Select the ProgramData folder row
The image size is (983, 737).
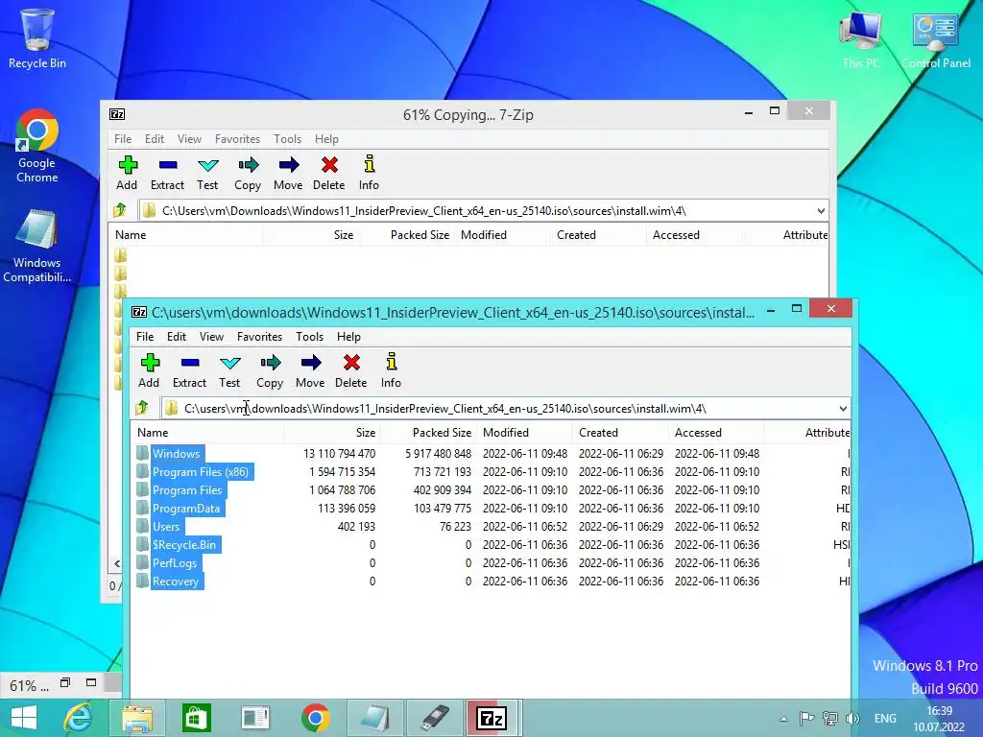pyautogui.click(x=492, y=509)
